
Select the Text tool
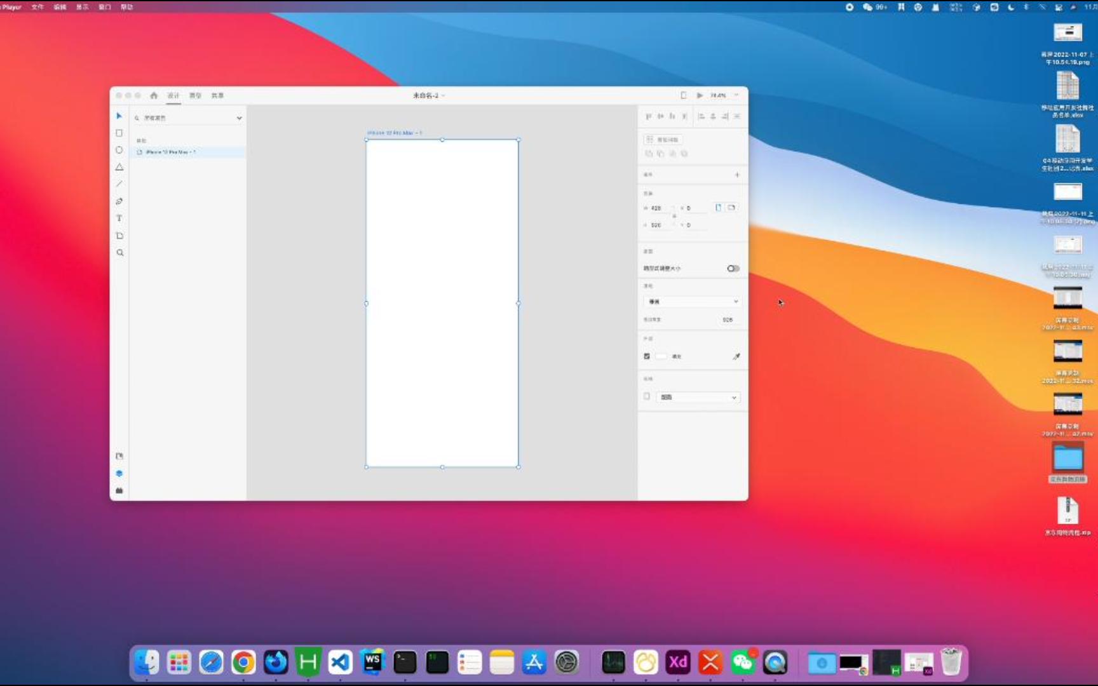point(119,218)
